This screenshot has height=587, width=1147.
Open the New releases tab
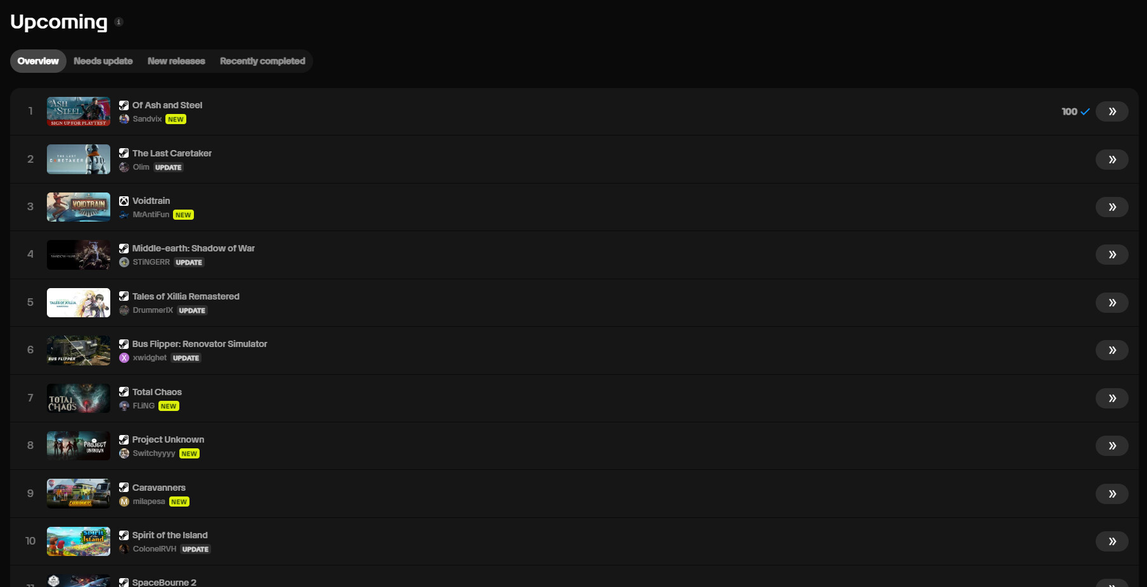[x=176, y=61]
